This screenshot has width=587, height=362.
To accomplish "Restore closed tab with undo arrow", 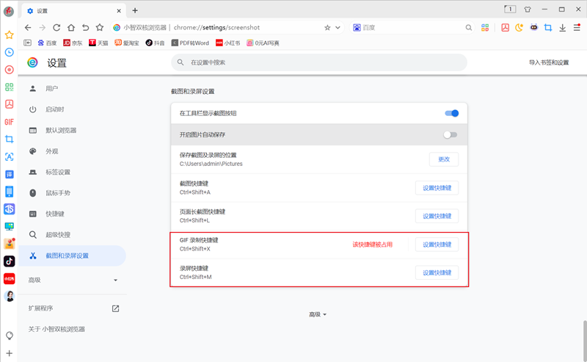I will 85,27.
